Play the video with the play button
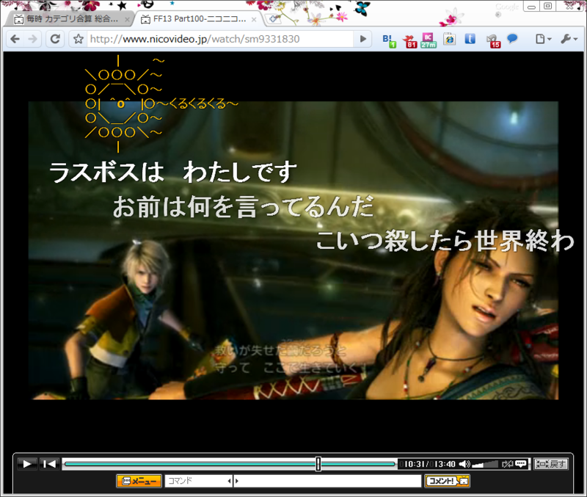The image size is (587, 497). click(x=27, y=464)
